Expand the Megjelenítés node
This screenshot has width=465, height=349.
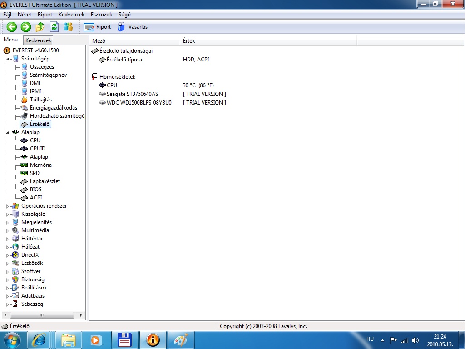click(7, 223)
